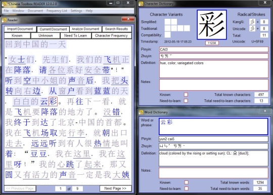The image size is (273, 195).
Task: Click the Unicode value U+5F69
Action: coord(257,42)
